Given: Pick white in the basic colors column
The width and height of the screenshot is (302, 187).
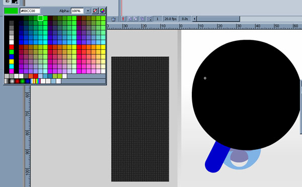Looking at the screenshot, I should click(x=12, y=42).
